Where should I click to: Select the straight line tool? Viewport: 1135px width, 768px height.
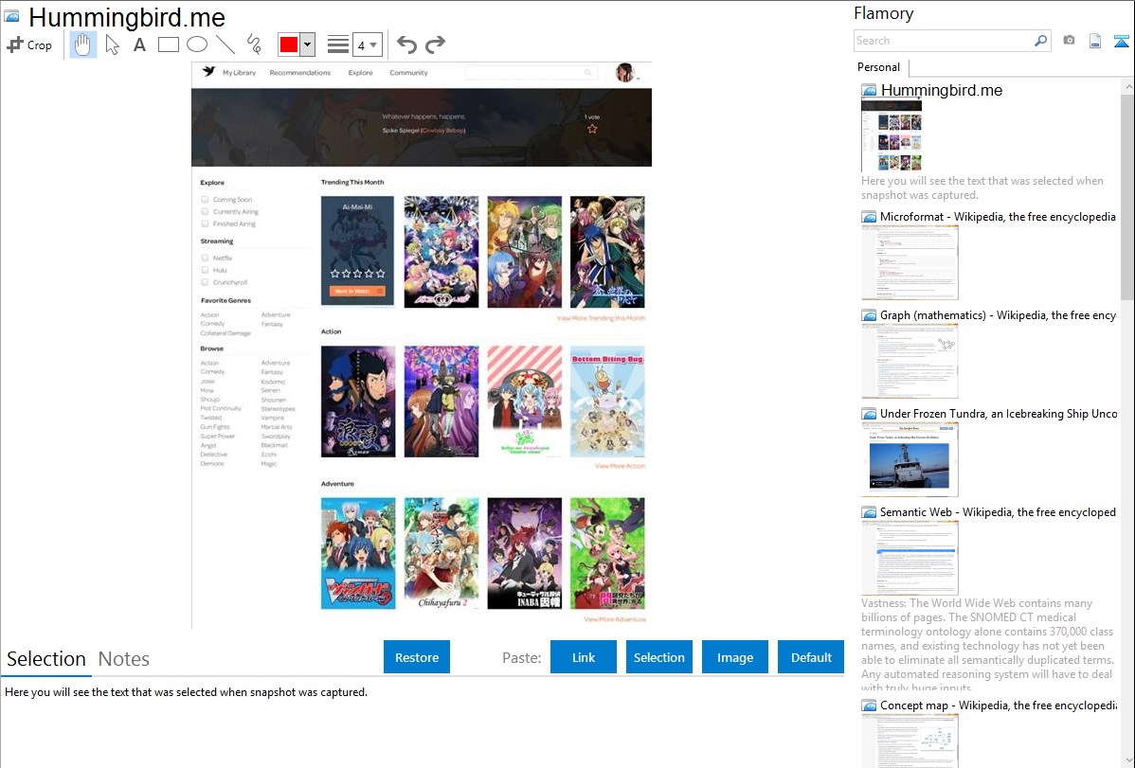tap(225, 45)
